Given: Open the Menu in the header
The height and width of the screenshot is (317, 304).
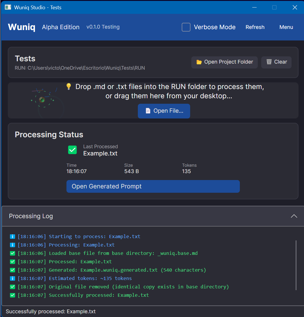Looking at the screenshot, I should [x=286, y=27].
